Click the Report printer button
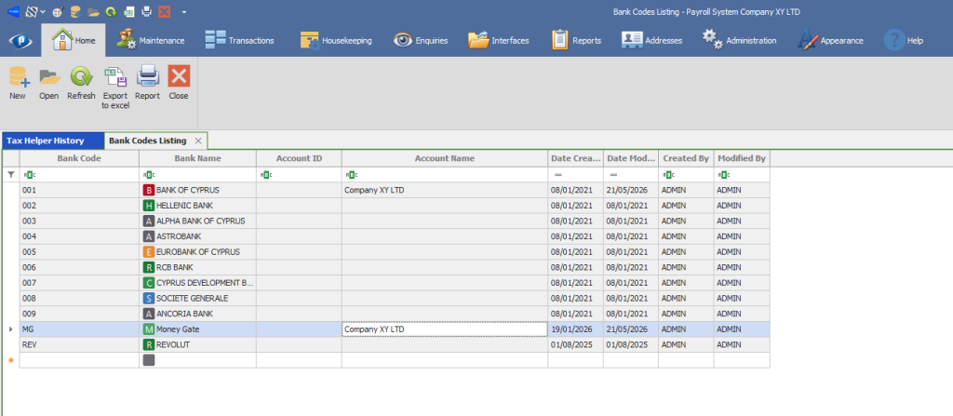 coord(147,83)
